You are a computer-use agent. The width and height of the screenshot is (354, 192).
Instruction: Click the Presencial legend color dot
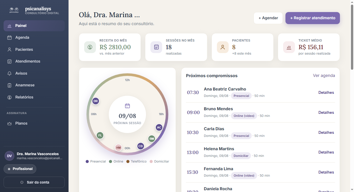87,161
